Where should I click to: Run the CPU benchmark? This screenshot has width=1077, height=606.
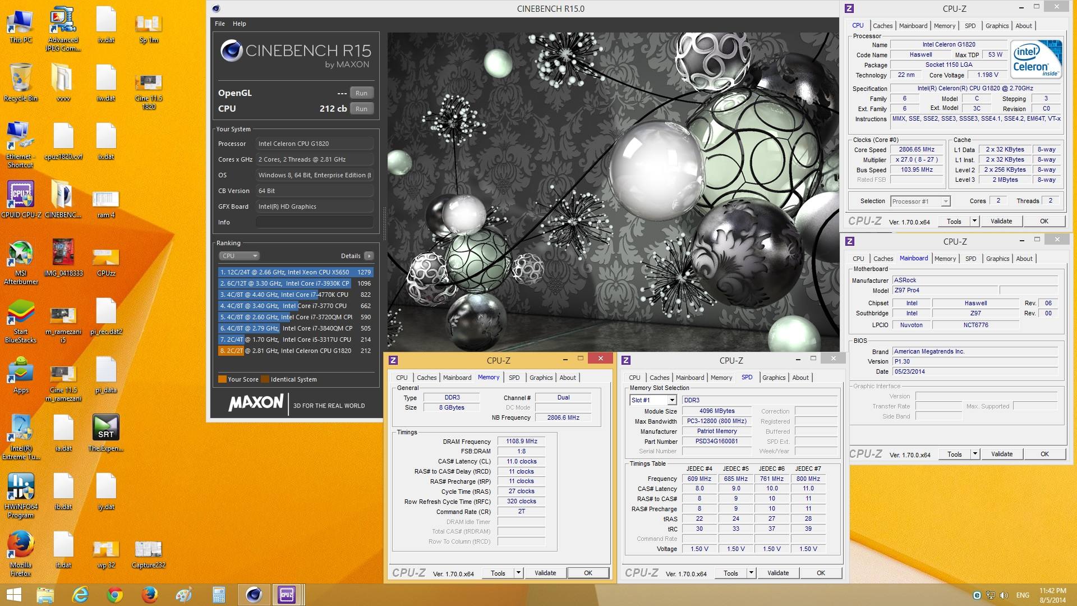[x=362, y=109]
